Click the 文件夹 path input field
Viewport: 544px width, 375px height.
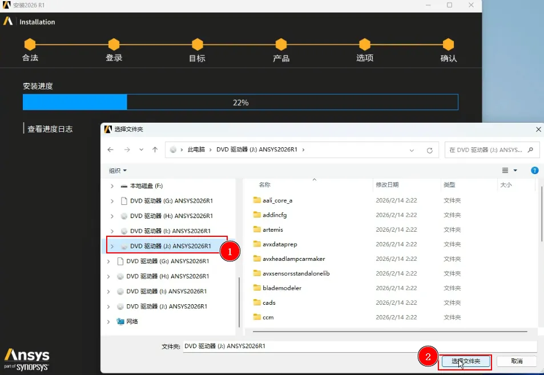(360, 346)
